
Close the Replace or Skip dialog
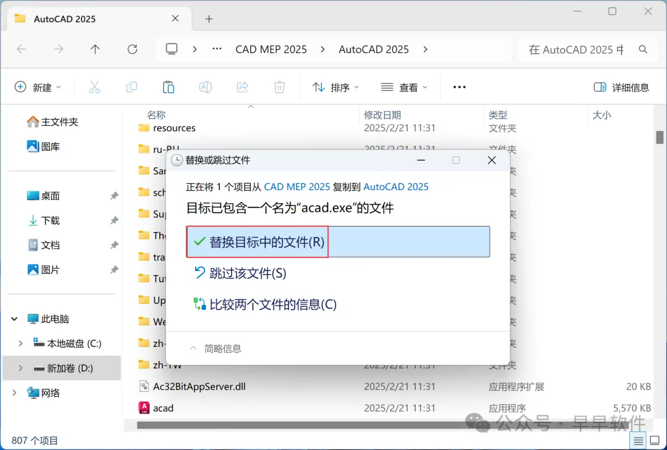pos(492,160)
